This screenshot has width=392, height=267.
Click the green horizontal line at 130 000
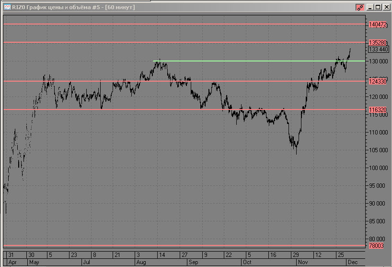259,61
